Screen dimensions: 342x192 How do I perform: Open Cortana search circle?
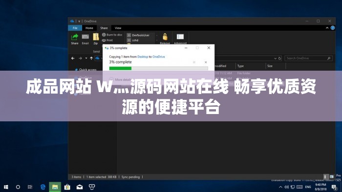click(x=18, y=187)
